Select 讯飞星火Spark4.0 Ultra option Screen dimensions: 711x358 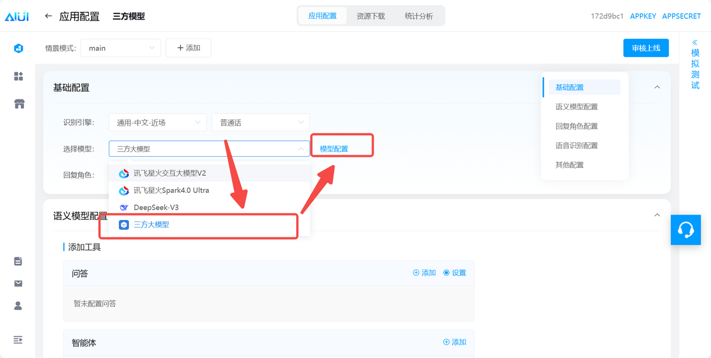[209, 191]
